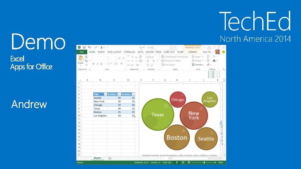Click the Excel logo icon in title bar
Screen dimensions: 301x169
tap(79, 47)
